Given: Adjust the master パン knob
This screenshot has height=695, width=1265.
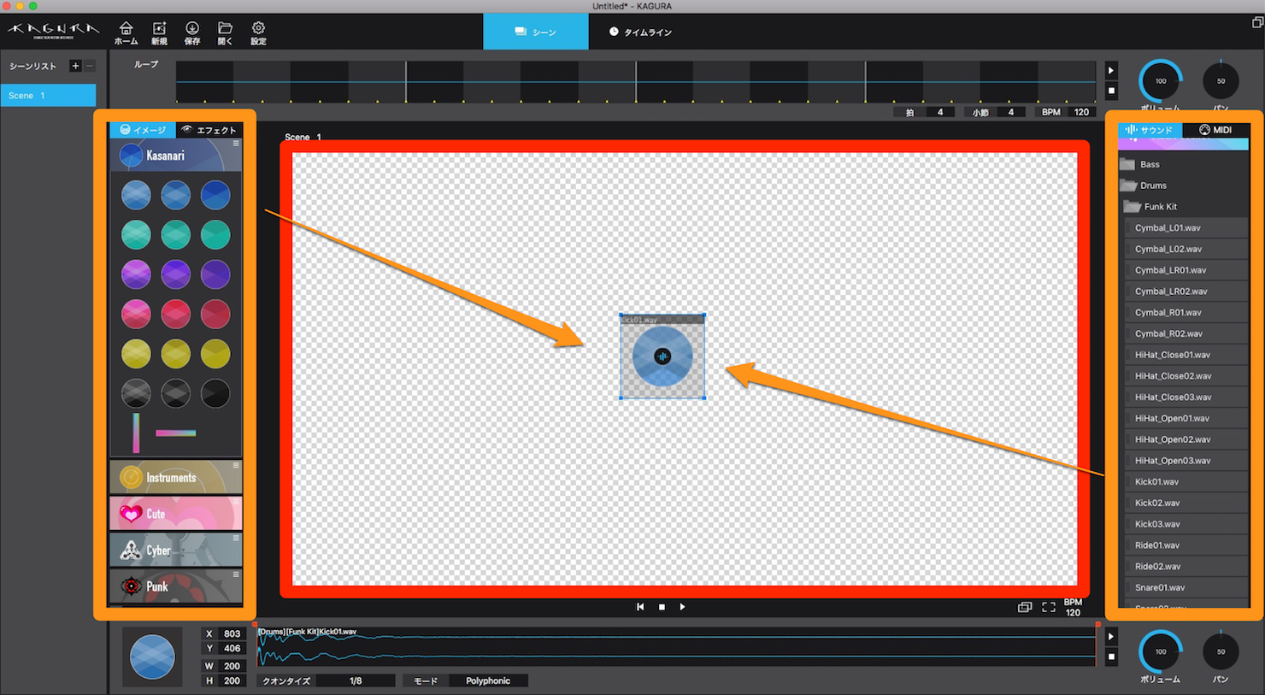Looking at the screenshot, I should click(1221, 81).
